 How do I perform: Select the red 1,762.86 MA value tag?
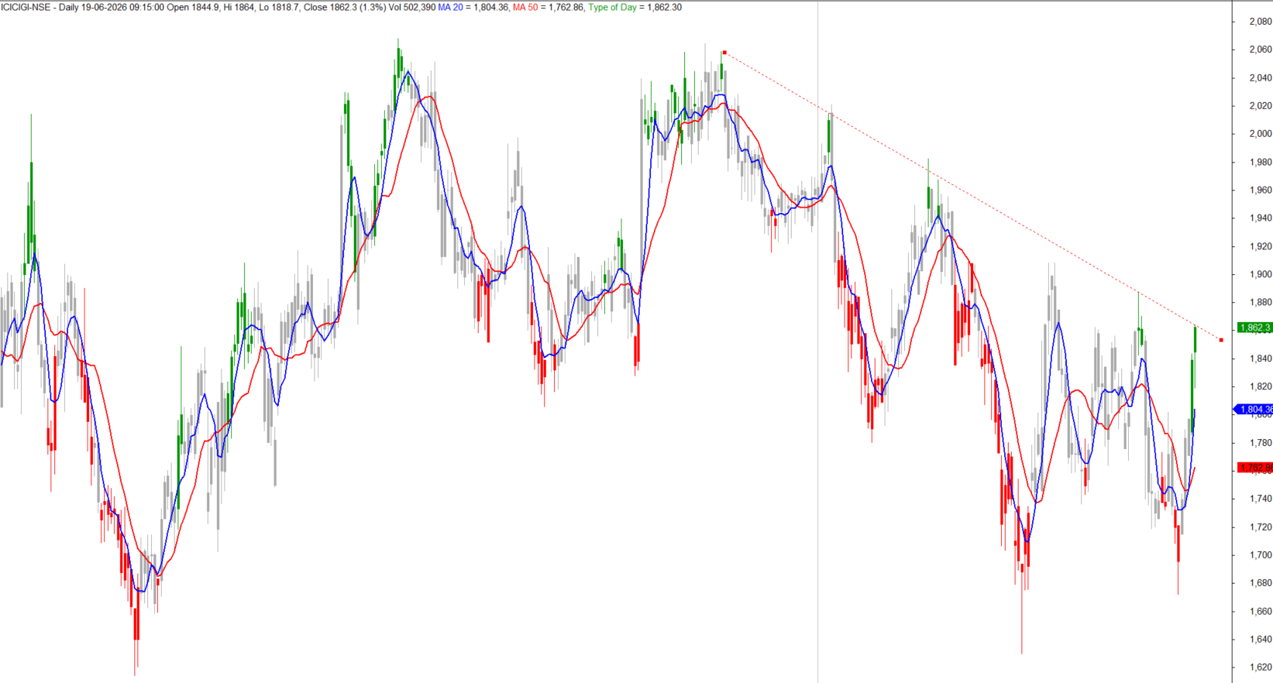(x=1254, y=468)
